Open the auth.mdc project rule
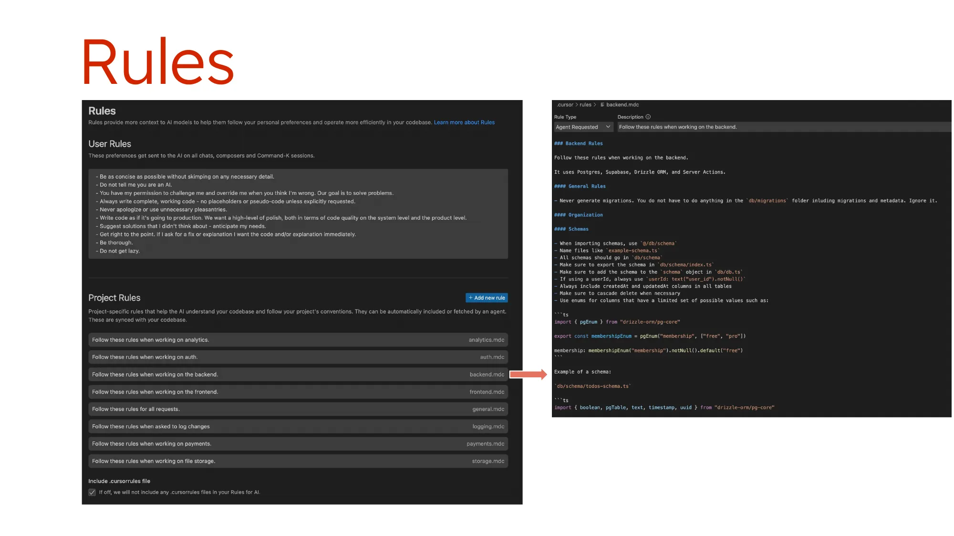This screenshot has height=536, width=954. (298, 357)
